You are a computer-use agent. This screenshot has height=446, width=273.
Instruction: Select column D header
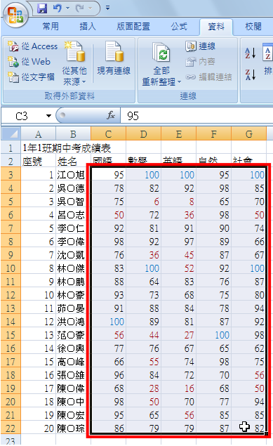(x=143, y=133)
